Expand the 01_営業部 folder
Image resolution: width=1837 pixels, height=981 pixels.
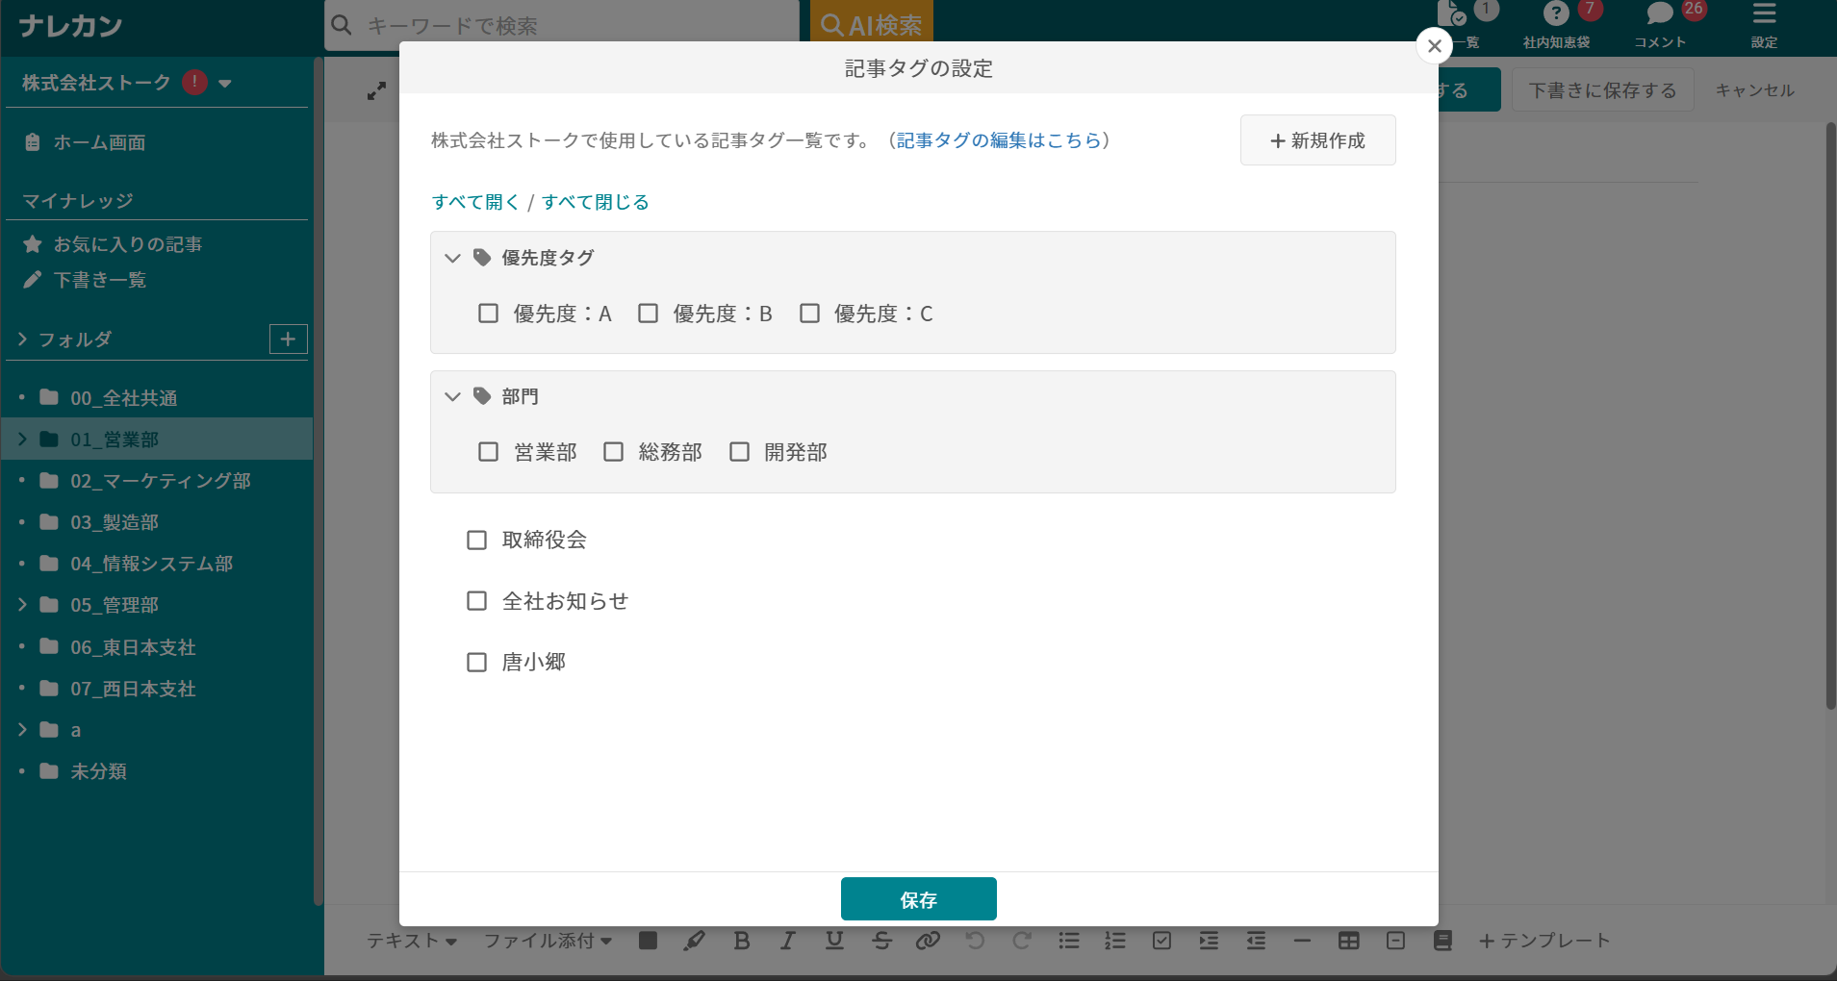point(22,439)
